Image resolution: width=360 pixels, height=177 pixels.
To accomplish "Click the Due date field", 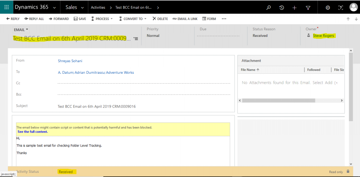I will coord(218,36).
